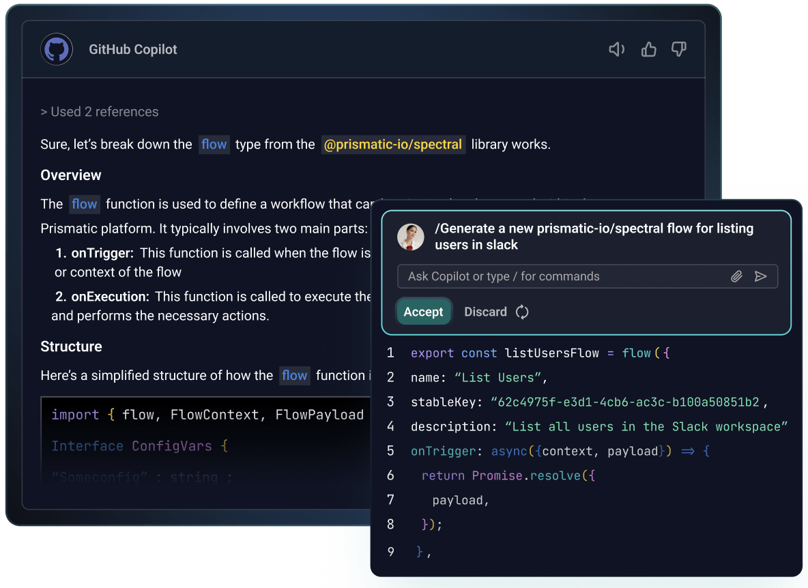Regenerate the suggestion with the refresh icon

522,312
